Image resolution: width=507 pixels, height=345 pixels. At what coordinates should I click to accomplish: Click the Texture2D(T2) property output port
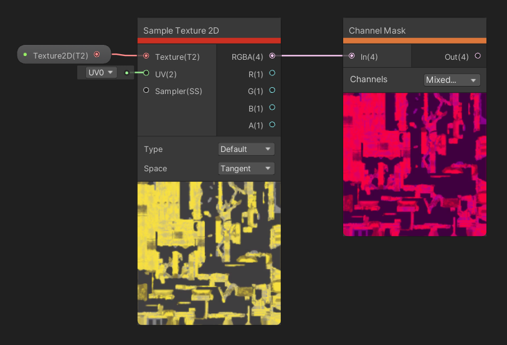(x=97, y=55)
